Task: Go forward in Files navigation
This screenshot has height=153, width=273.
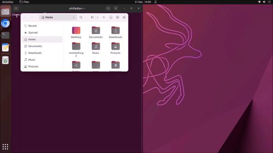Action: pos(32,17)
